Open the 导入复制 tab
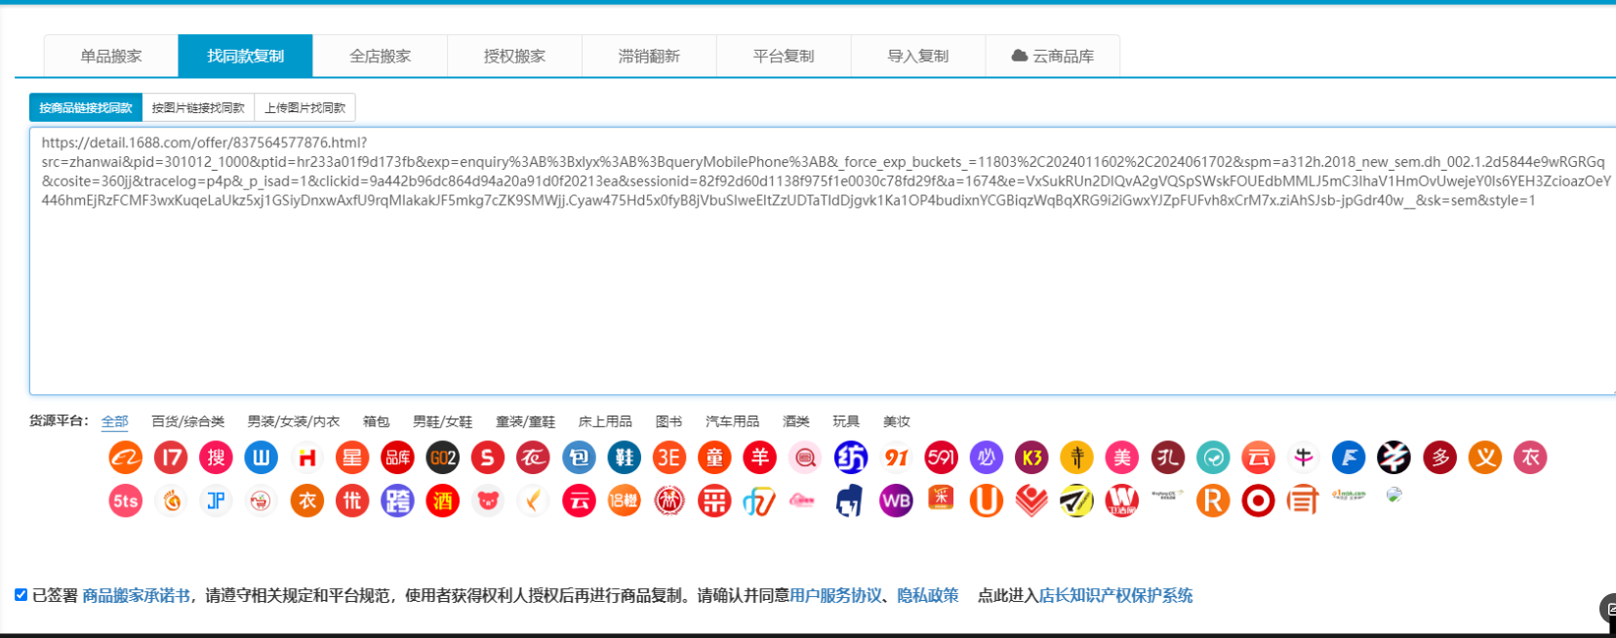The width and height of the screenshot is (1616, 638). coord(918,56)
